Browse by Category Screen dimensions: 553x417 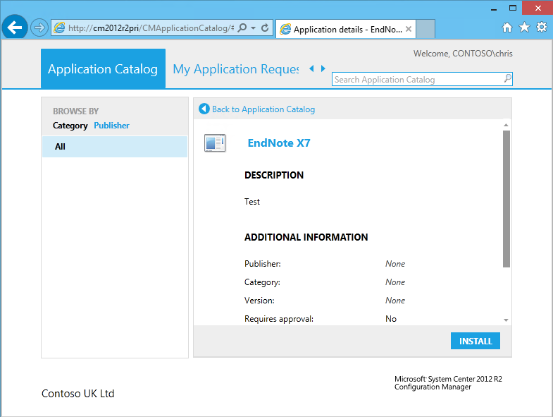(x=70, y=126)
